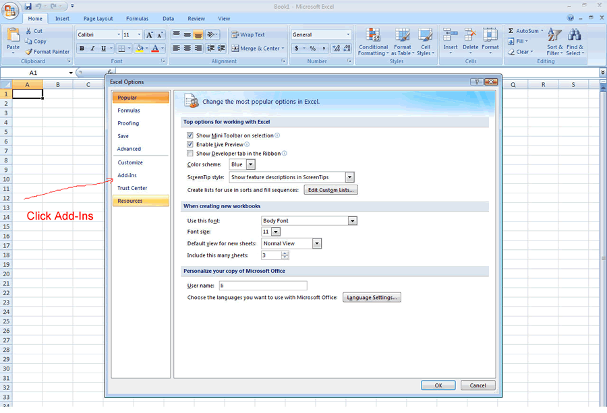Viewport: 607px width, 413px height.
Task: Click Edit Custom Lists button
Action: click(x=330, y=190)
